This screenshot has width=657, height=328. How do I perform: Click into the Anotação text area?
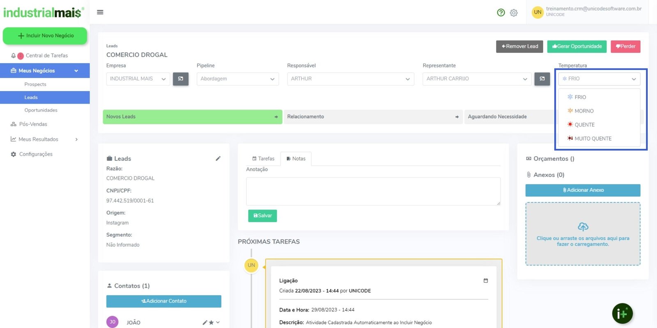373,191
